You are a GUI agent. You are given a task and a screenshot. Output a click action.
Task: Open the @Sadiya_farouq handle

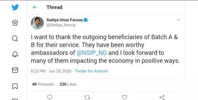(61, 25)
